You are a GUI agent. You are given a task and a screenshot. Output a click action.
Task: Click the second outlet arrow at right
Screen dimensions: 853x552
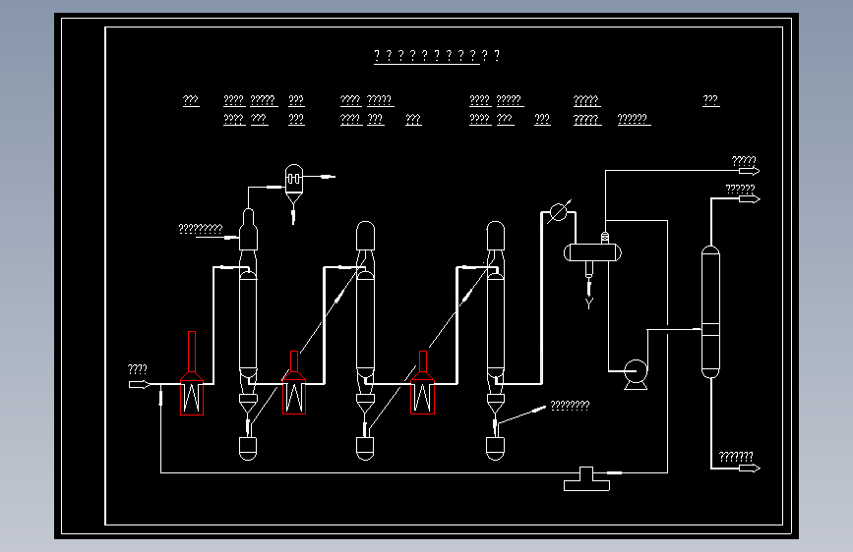point(749,199)
